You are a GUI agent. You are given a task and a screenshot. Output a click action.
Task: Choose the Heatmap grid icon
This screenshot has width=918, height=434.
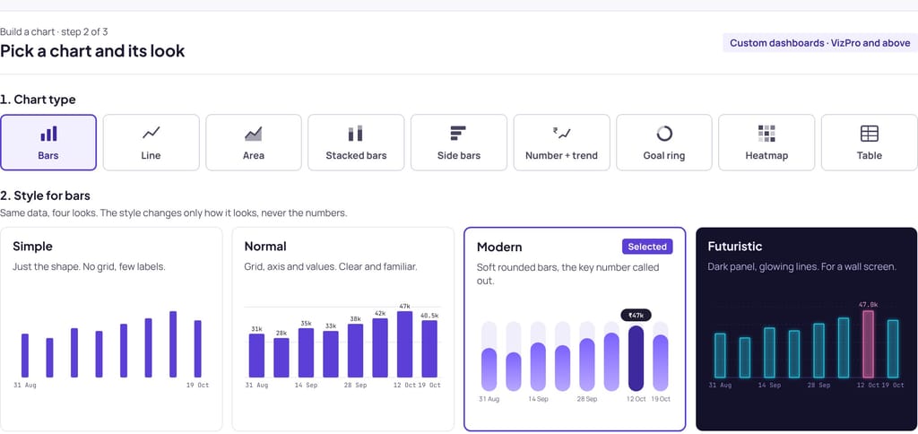pyautogui.click(x=766, y=134)
